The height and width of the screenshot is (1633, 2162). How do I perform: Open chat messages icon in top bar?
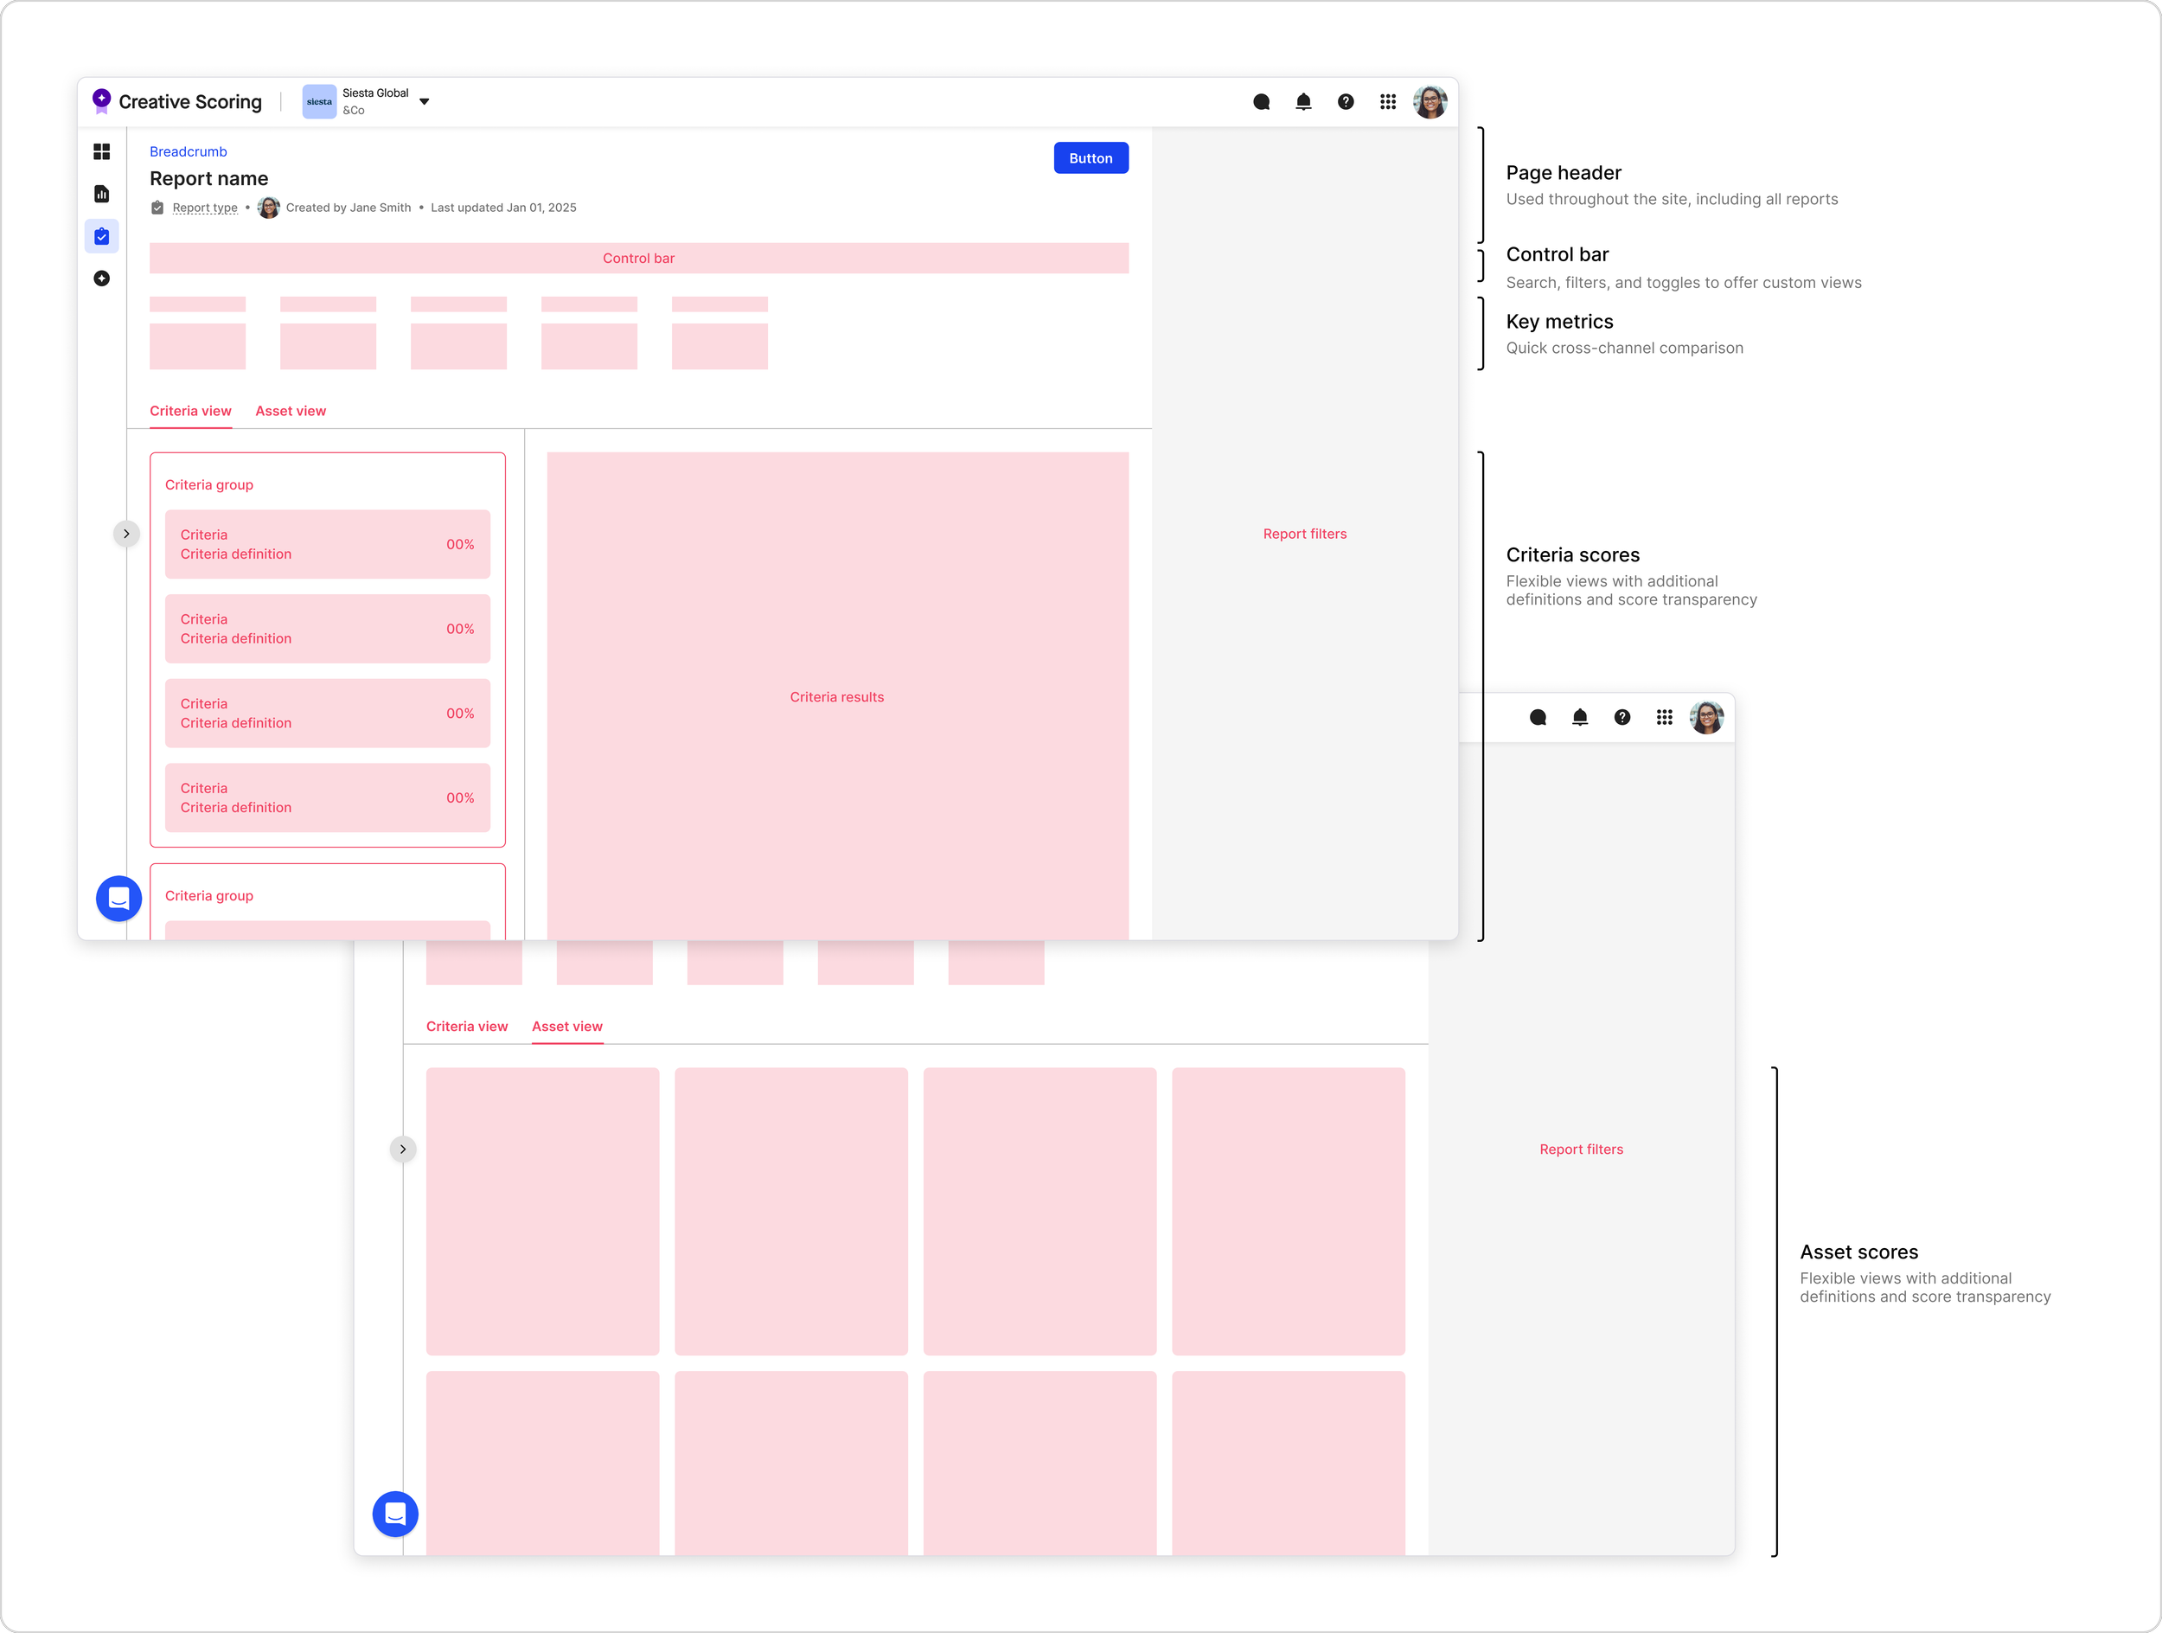(x=1261, y=102)
